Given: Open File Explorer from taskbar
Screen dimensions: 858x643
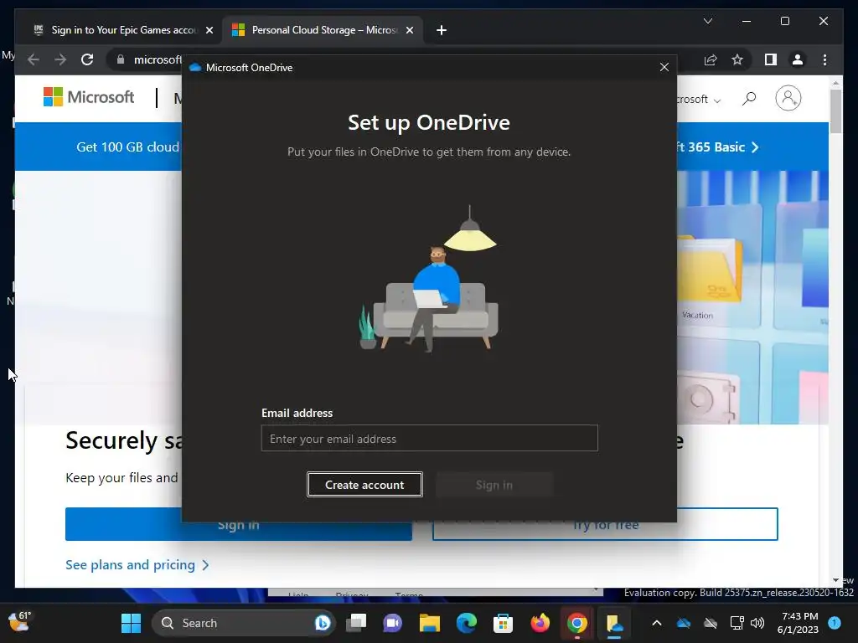Looking at the screenshot, I should (430, 623).
